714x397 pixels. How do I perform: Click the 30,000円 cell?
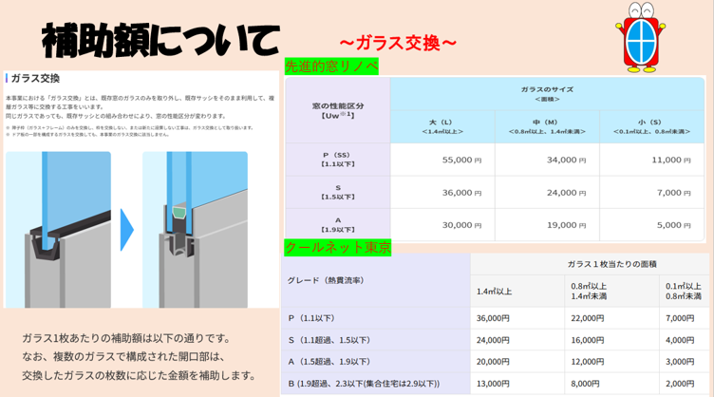[x=442, y=225]
